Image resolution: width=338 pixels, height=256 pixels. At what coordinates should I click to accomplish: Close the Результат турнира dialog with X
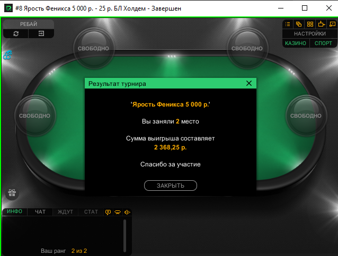click(x=249, y=83)
